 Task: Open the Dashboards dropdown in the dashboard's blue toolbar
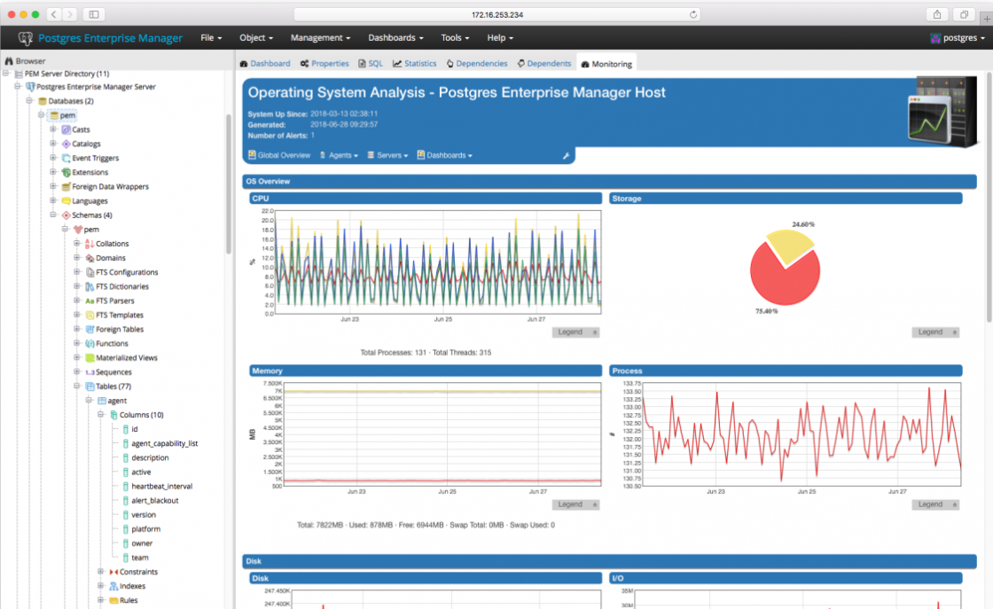click(x=444, y=156)
